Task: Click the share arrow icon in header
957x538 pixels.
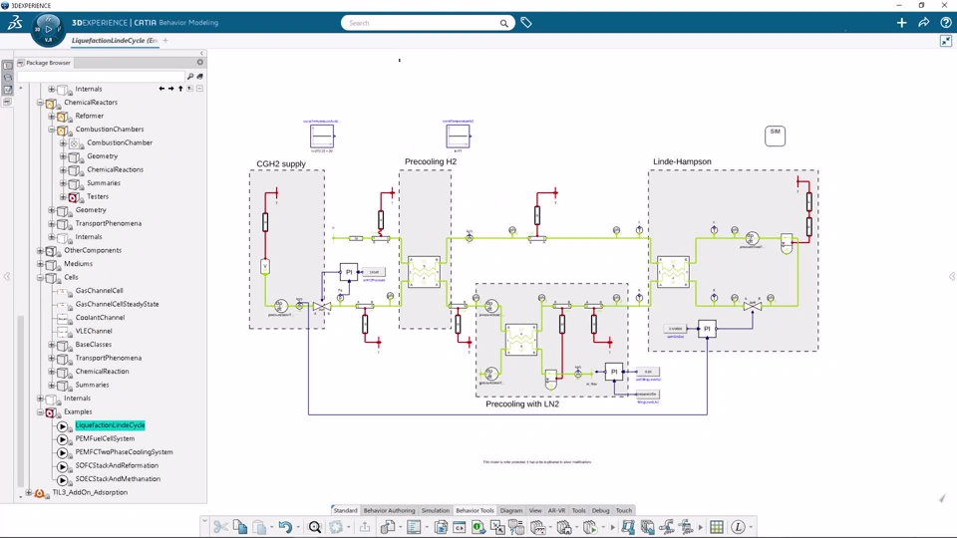Action: point(923,23)
